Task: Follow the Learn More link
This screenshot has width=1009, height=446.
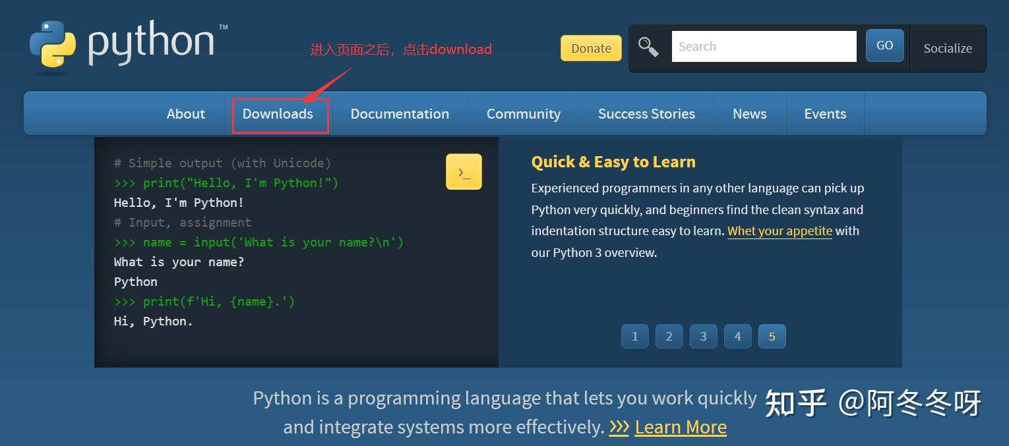Action: (681, 427)
